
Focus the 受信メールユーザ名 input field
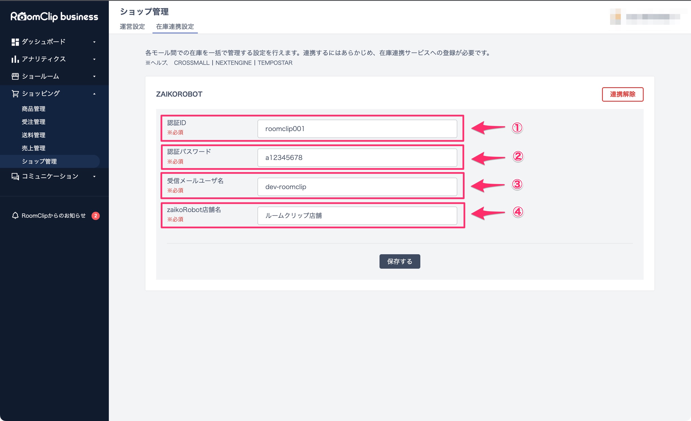click(x=357, y=187)
